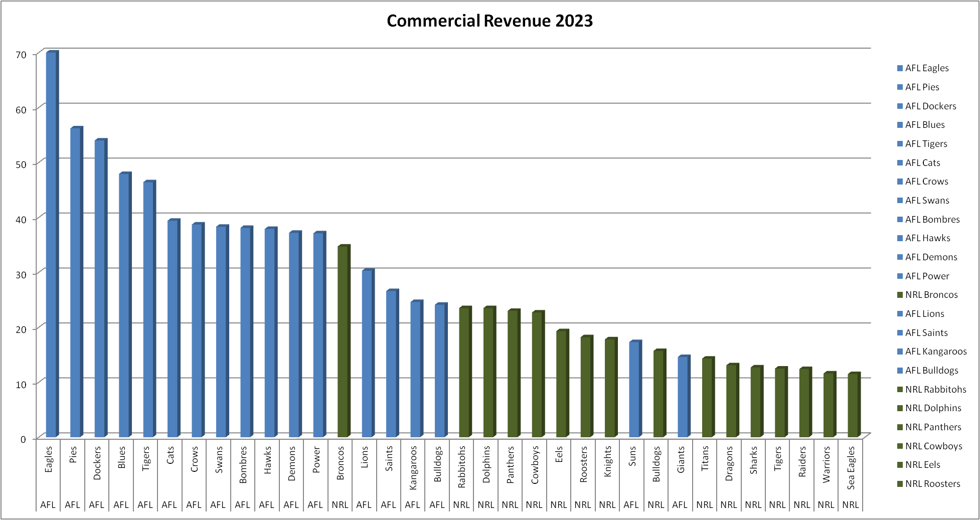The image size is (980, 520).
Task: Select the Sea Eagles bar
Action: (x=854, y=405)
